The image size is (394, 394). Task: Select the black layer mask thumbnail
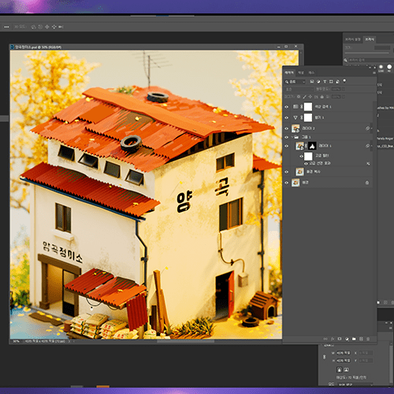(312, 146)
